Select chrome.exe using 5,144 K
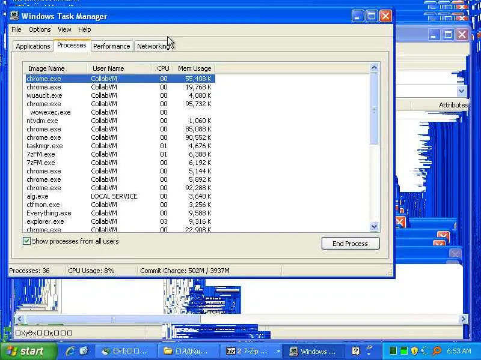The image size is (481, 360). click(x=120, y=171)
